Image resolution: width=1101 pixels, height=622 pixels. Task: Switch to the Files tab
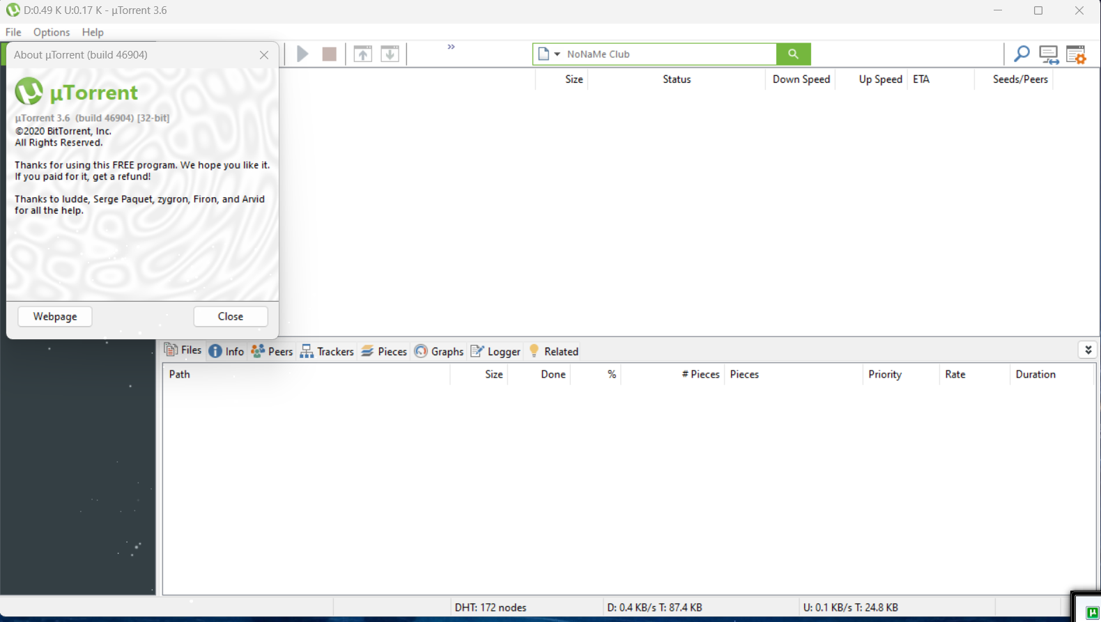coord(183,350)
